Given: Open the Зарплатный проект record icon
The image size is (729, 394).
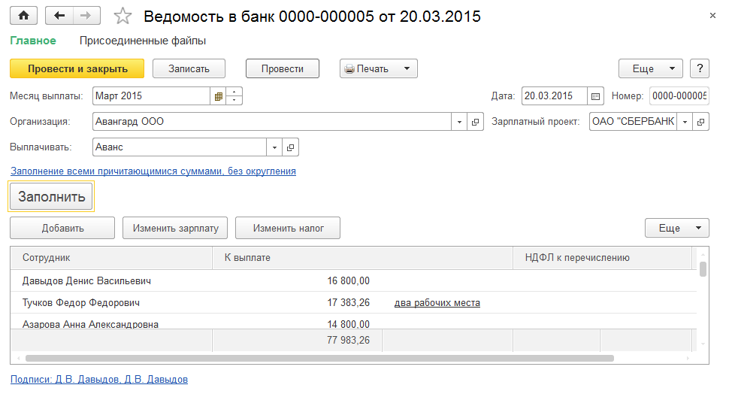Looking at the screenshot, I should (x=701, y=122).
